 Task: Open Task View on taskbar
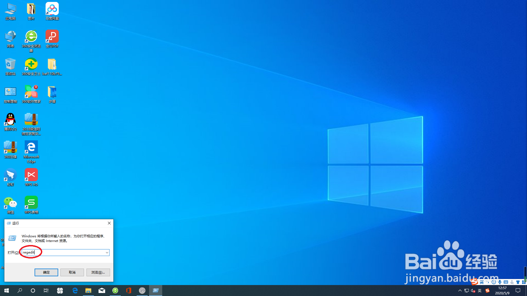[46, 291]
